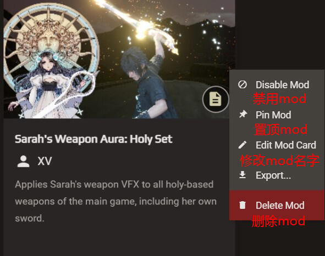Click the pencil icon for Edit Mod Card
Screen dimensions: 325x256
pyautogui.click(x=243, y=145)
